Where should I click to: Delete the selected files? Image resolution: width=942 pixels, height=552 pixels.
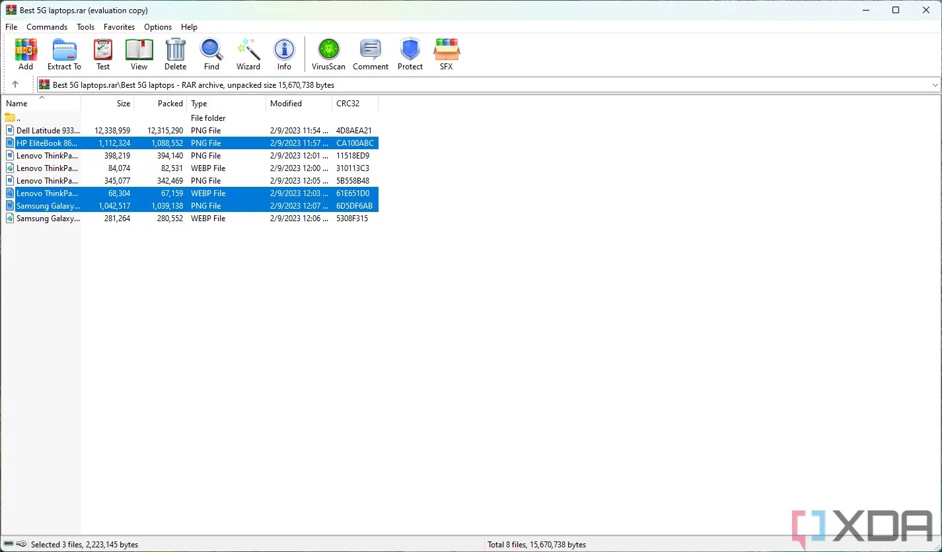[x=175, y=53]
